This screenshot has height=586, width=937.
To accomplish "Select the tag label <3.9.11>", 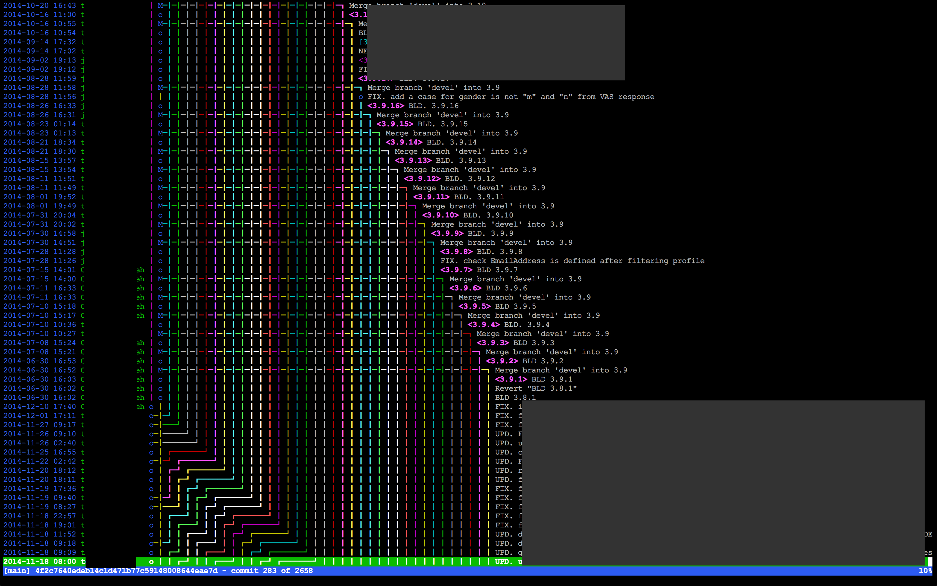I will pyautogui.click(x=431, y=197).
